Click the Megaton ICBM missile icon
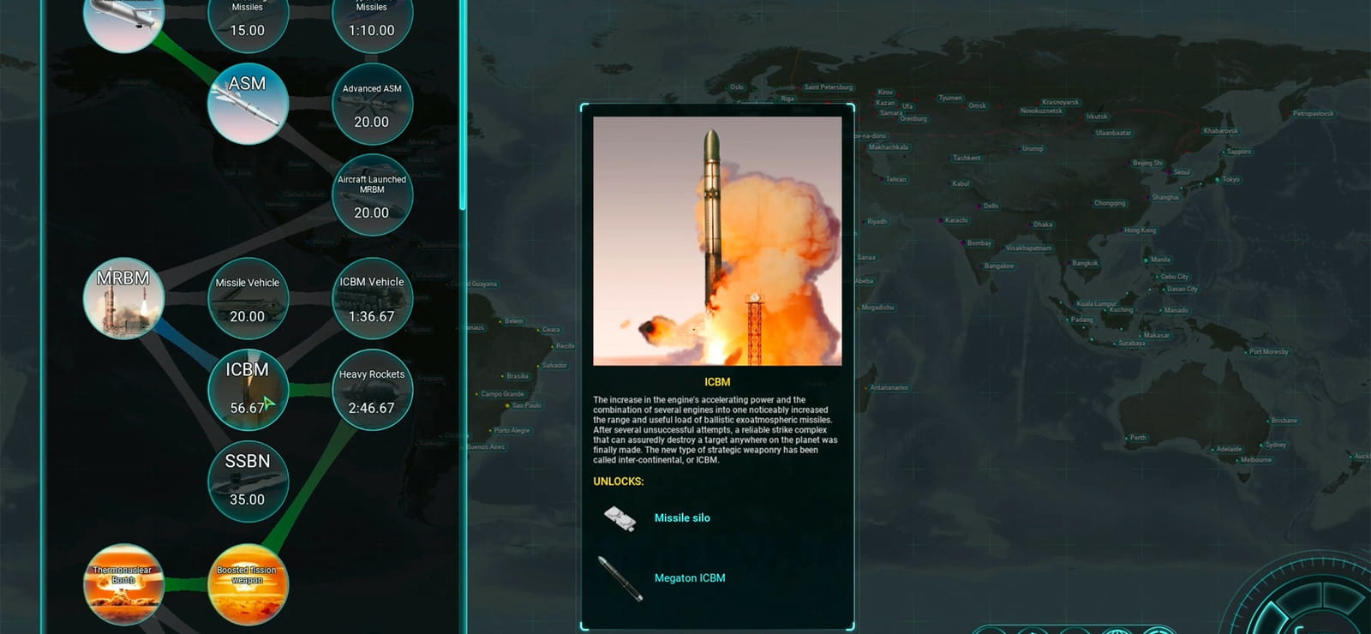 [x=620, y=578]
